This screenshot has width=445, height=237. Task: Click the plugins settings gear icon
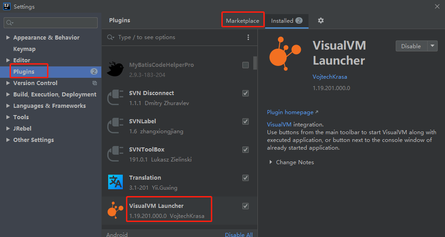tap(321, 20)
